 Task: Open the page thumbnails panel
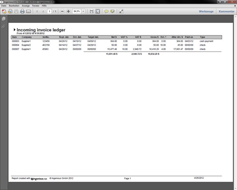coord(4,19)
